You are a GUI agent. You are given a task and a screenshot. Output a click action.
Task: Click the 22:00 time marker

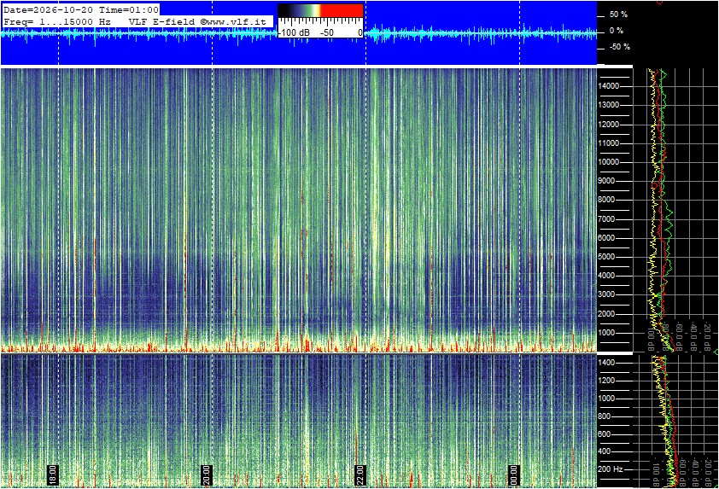tap(360, 474)
